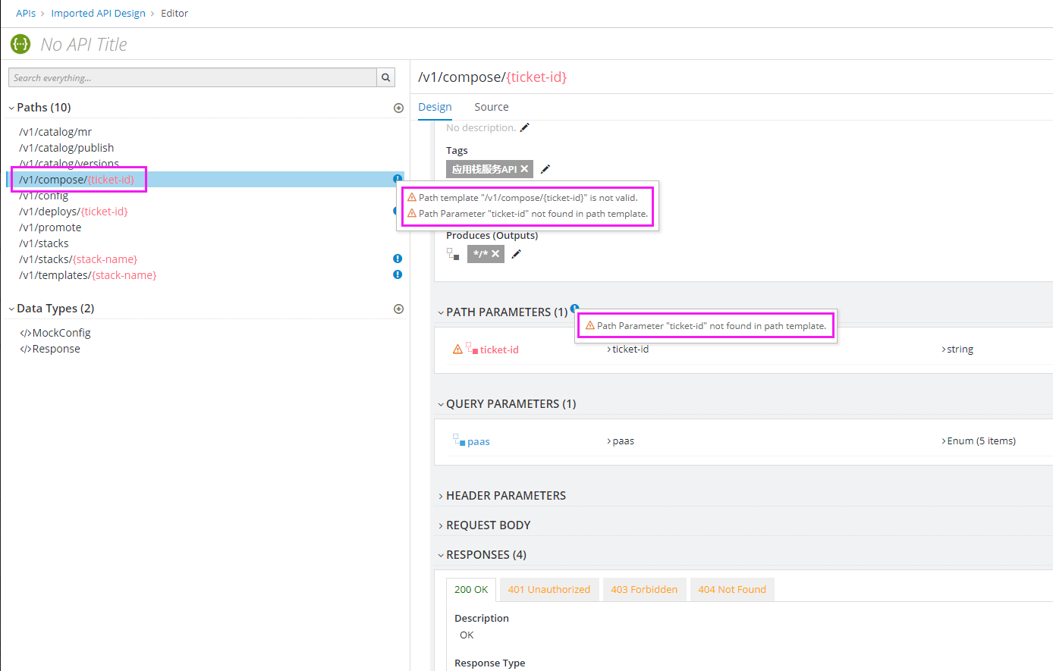
Task: Click the Path Parameters info badge
Action: [x=574, y=308]
